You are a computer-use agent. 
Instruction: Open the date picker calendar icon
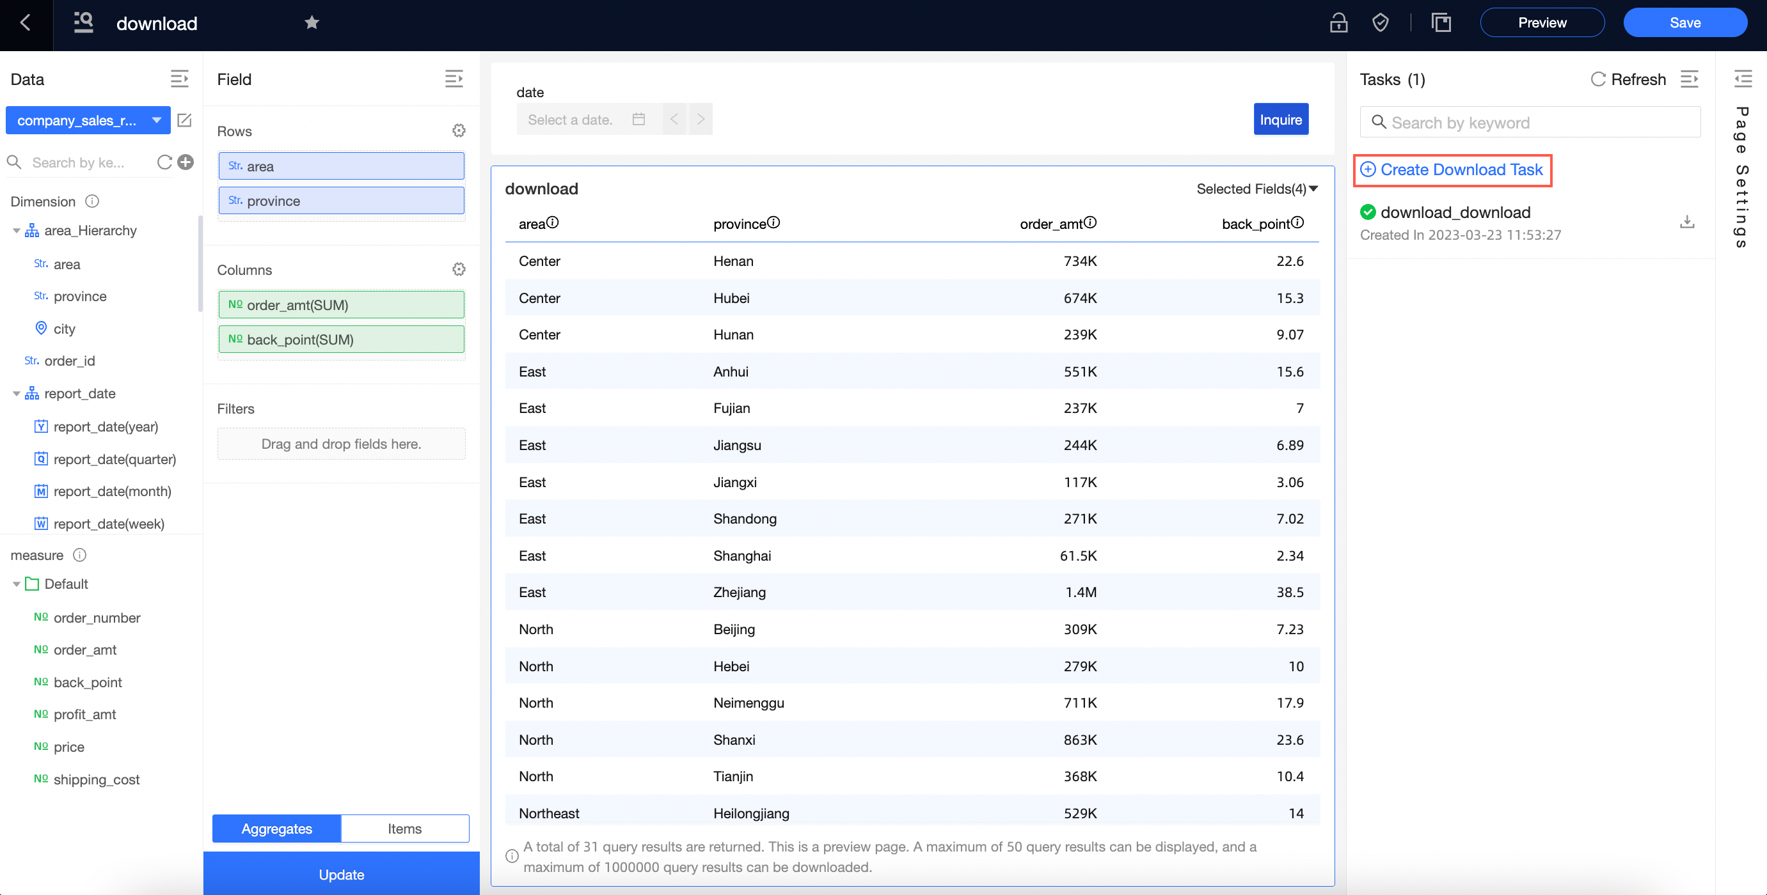pyautogui.click(x=638, y=120)
